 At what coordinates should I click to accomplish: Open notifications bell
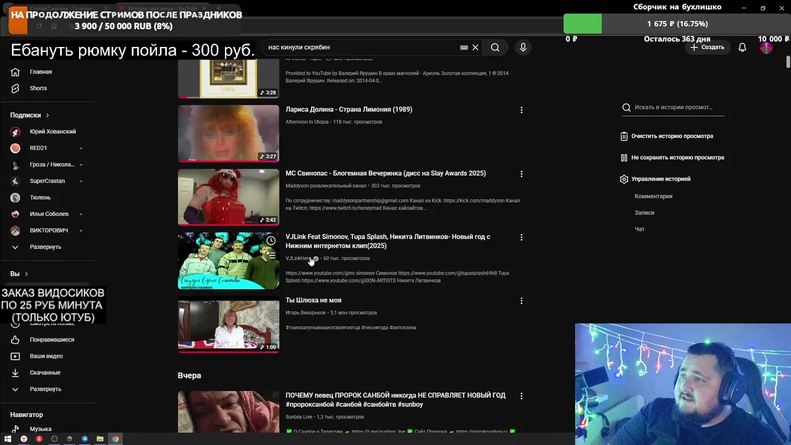coord(742,48)
